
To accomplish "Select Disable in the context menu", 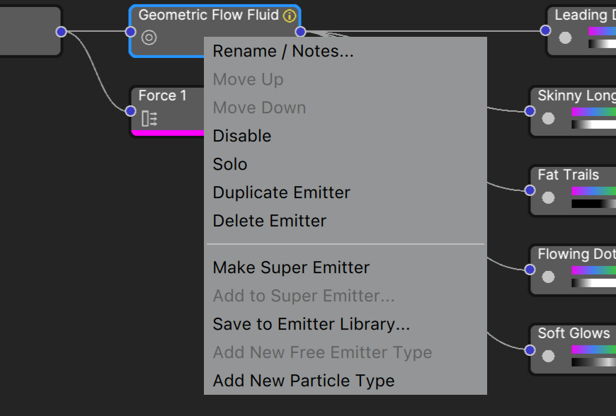I will (x=242, y=136).
